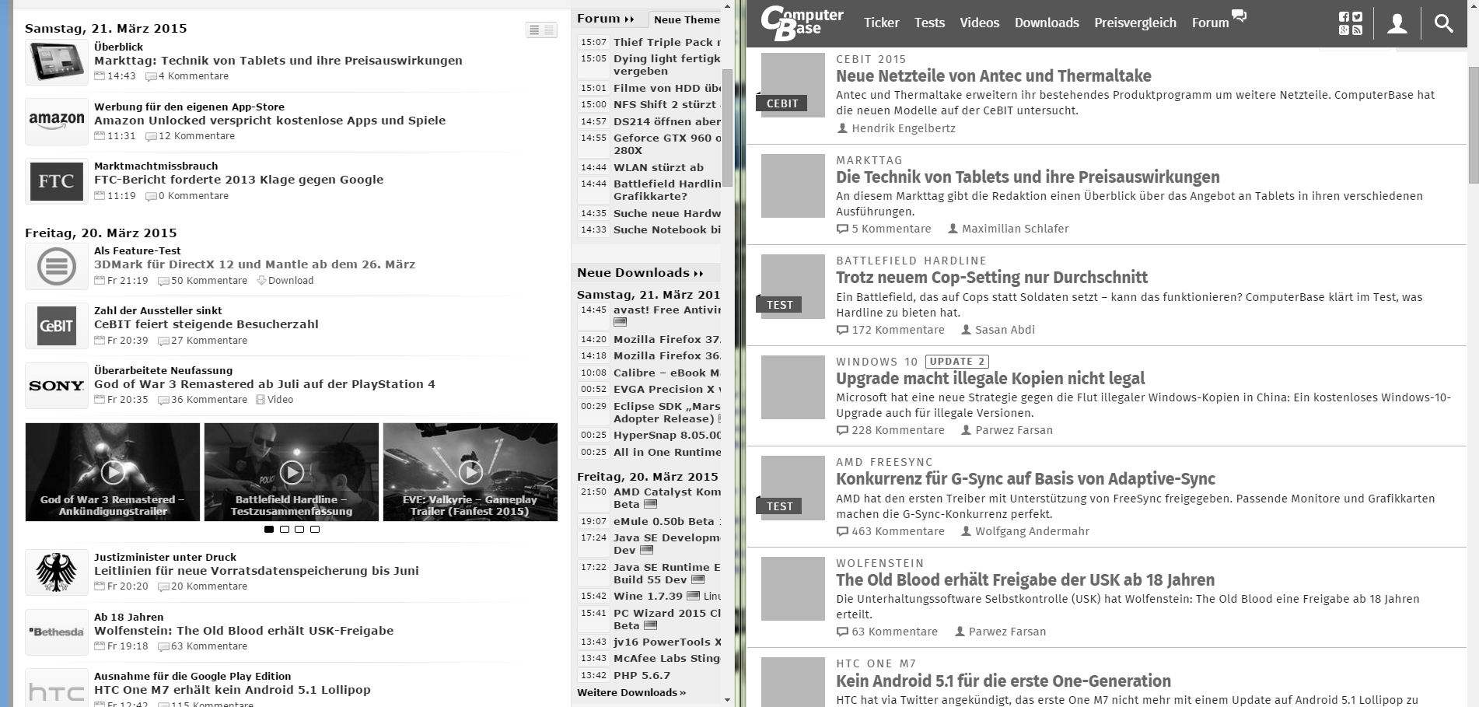This screenshot has height=707, width=1479.
Task: Open the Twitter icon in the header
Action: [1357, 17]
